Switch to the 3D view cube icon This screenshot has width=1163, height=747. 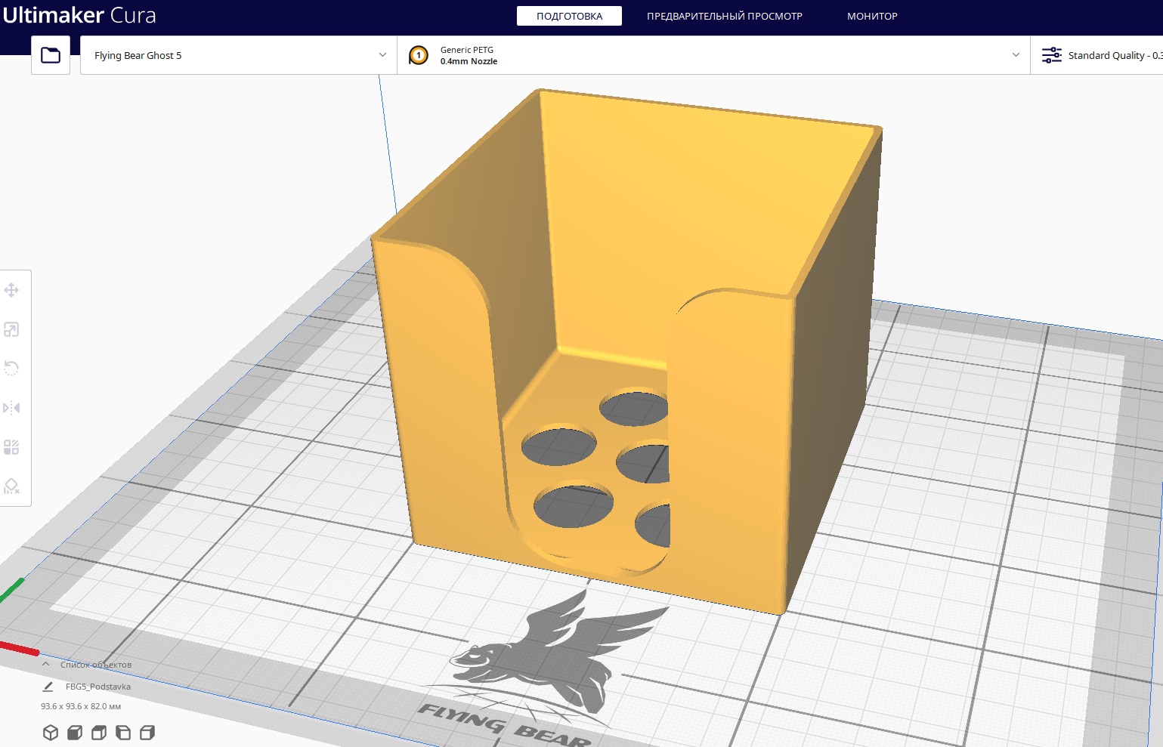51,733
